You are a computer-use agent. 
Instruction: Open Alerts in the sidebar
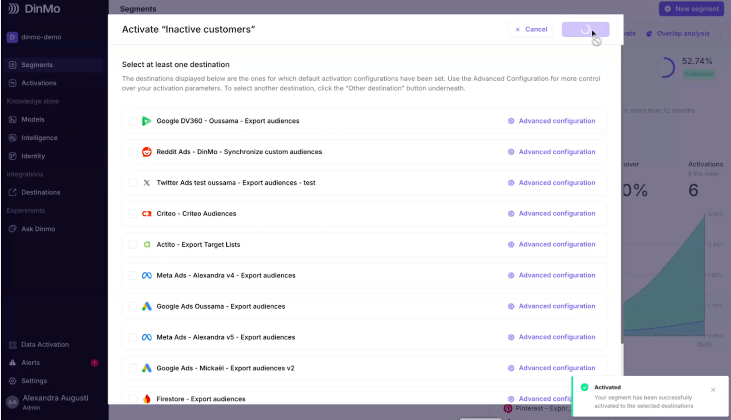[53, 363]
